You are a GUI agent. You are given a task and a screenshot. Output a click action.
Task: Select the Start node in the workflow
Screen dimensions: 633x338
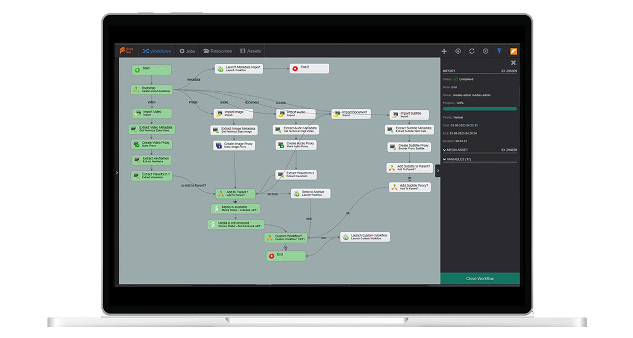click(151, 70)
